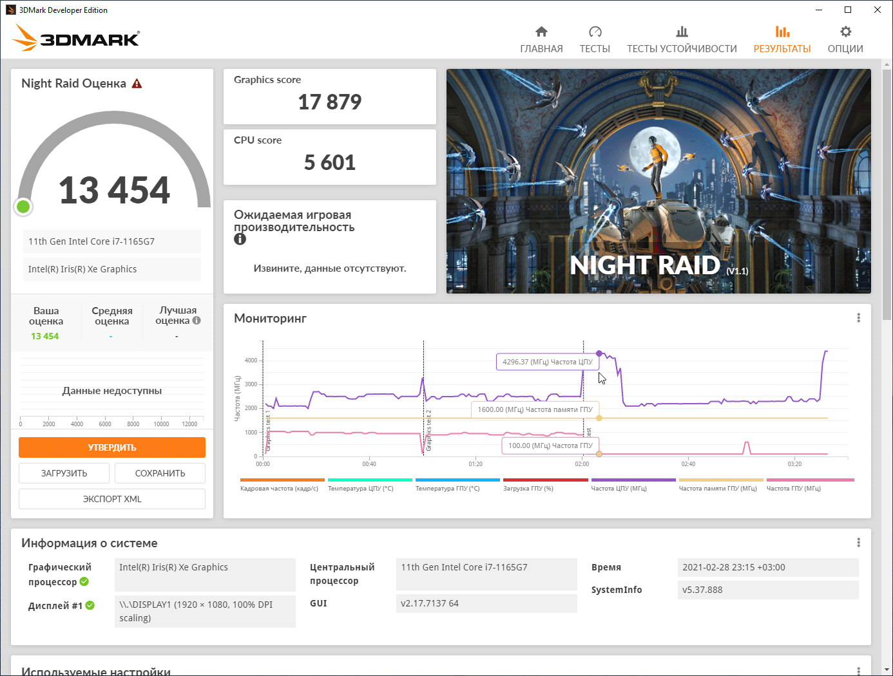Image resolution: width=893 pixels, height=676 pixels.
Task: Click the home icon above ГЛАВНАЯ
Action: [541, 32]
